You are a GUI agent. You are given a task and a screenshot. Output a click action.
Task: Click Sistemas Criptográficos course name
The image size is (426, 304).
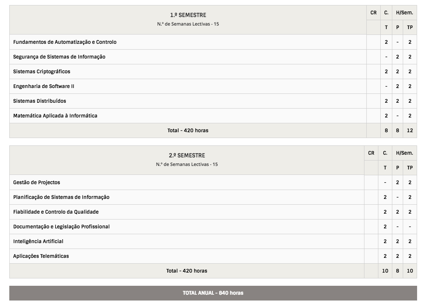pos(42,71)
